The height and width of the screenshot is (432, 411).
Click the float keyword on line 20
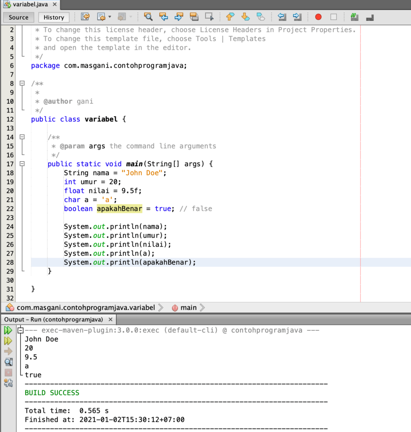pos(74,191)
